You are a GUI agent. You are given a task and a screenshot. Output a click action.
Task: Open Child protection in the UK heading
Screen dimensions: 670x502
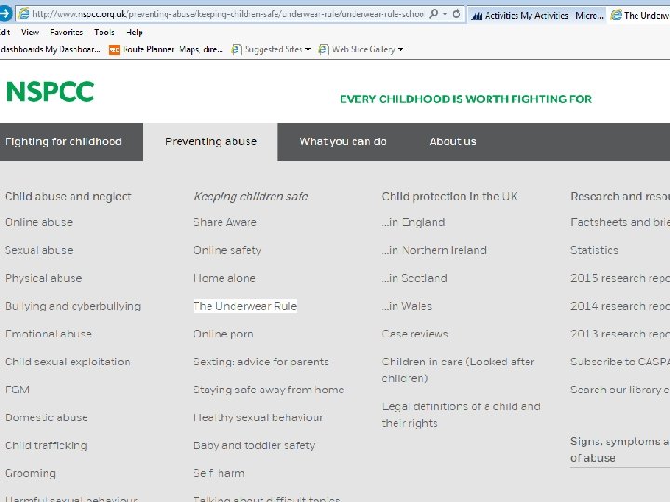point(450,196)
